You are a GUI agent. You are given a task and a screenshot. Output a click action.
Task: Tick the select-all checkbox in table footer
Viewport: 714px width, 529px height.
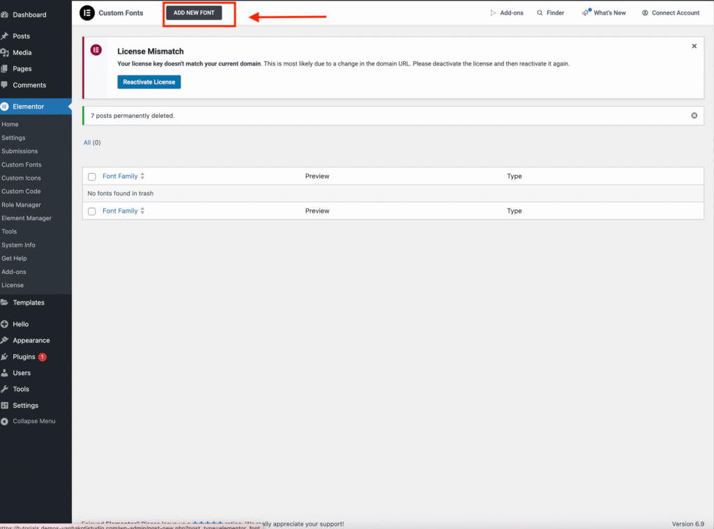click(91, 211)
